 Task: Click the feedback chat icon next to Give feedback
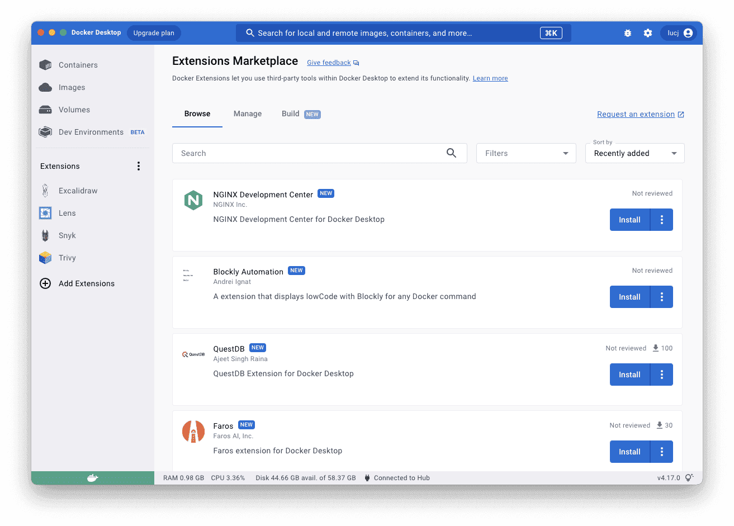pos(356,63)
